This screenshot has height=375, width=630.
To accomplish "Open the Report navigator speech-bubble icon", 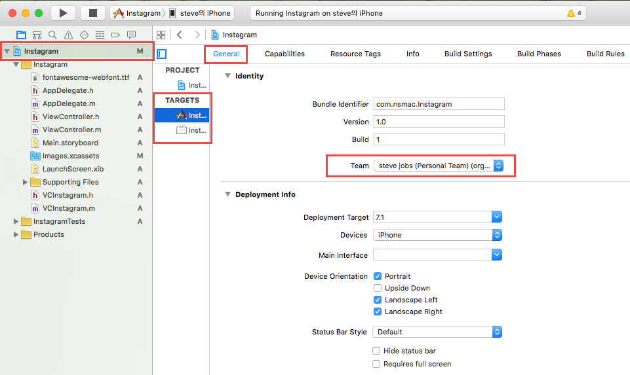I will 131,35.
